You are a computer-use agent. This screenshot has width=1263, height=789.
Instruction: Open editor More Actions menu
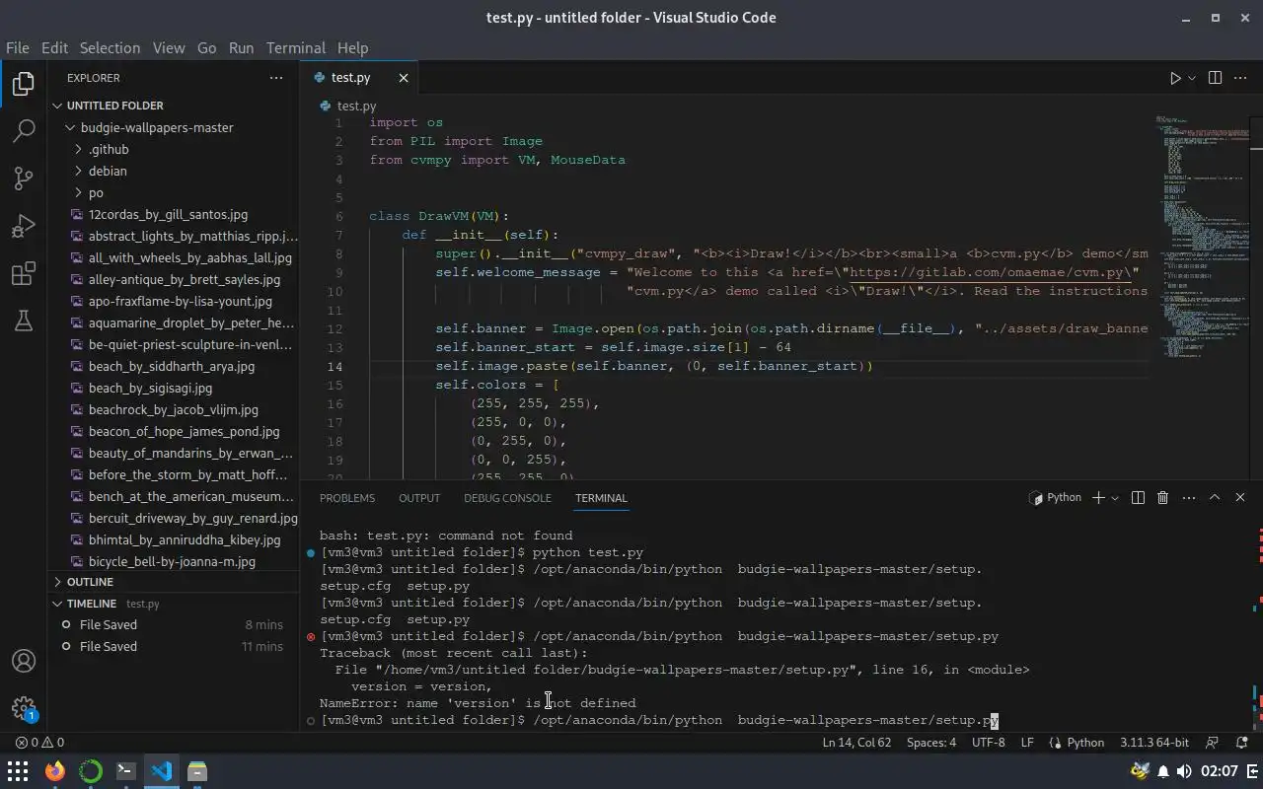pyautogui.click(x=1241, y=78)
